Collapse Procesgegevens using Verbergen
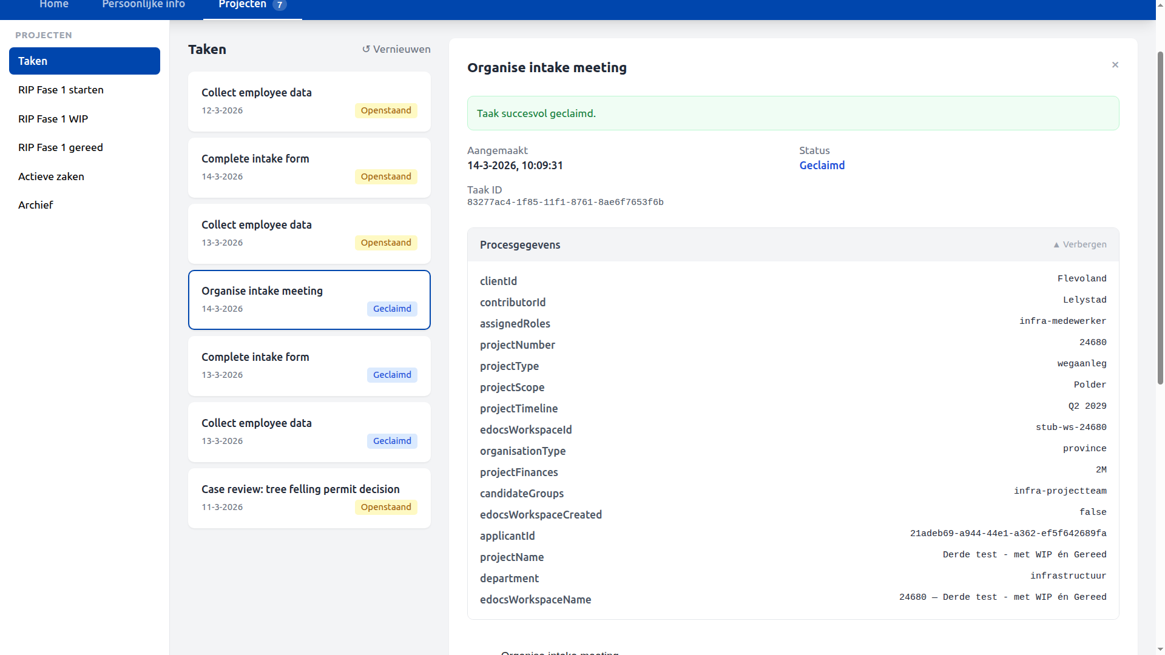 (1079, 244)
